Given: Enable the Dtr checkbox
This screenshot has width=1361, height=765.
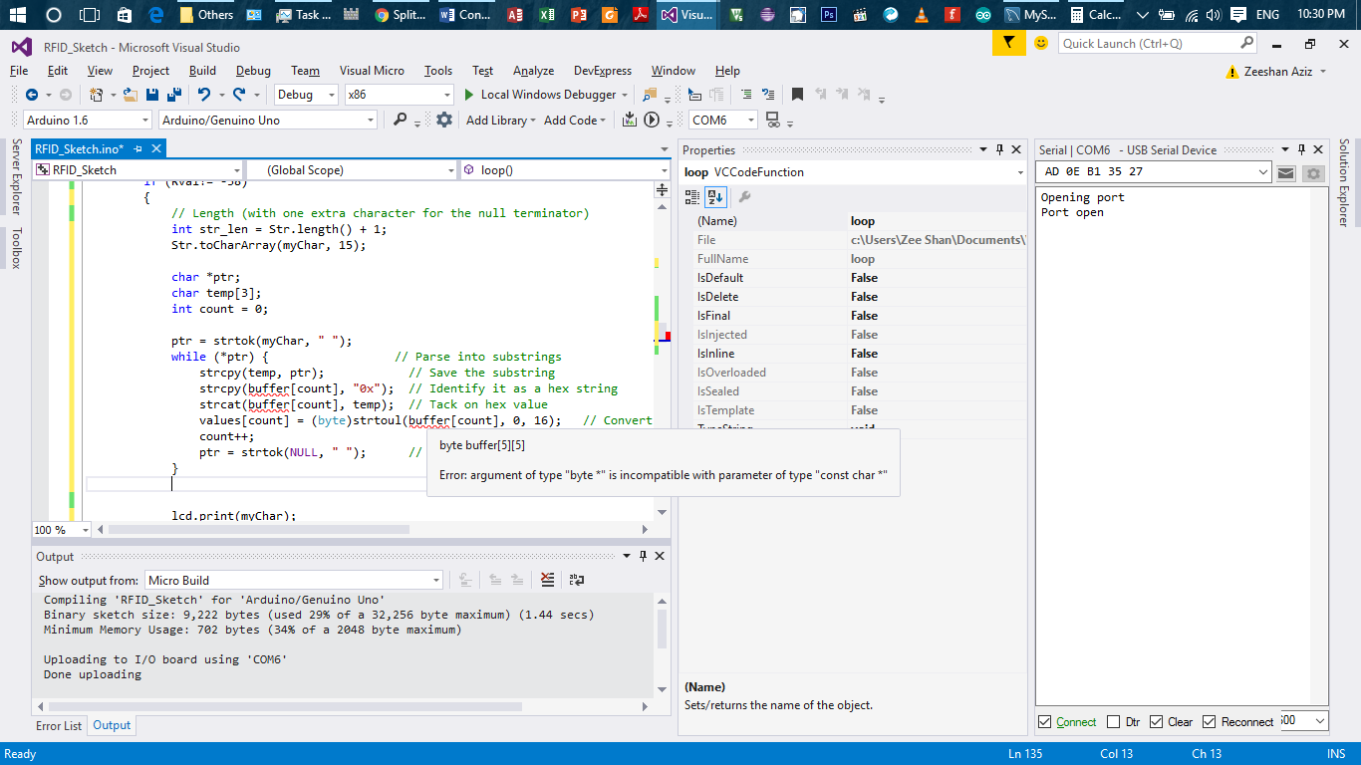Looking at the screenshot, I should (1114, 721).
